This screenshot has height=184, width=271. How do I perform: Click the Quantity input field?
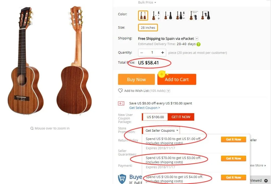[152, 53]
